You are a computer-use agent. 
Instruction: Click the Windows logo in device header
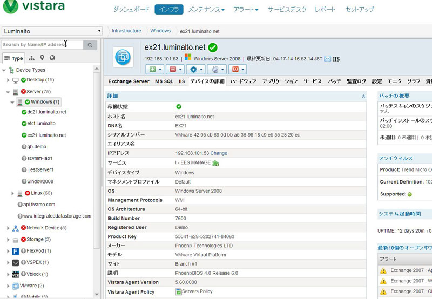[188, 57]
